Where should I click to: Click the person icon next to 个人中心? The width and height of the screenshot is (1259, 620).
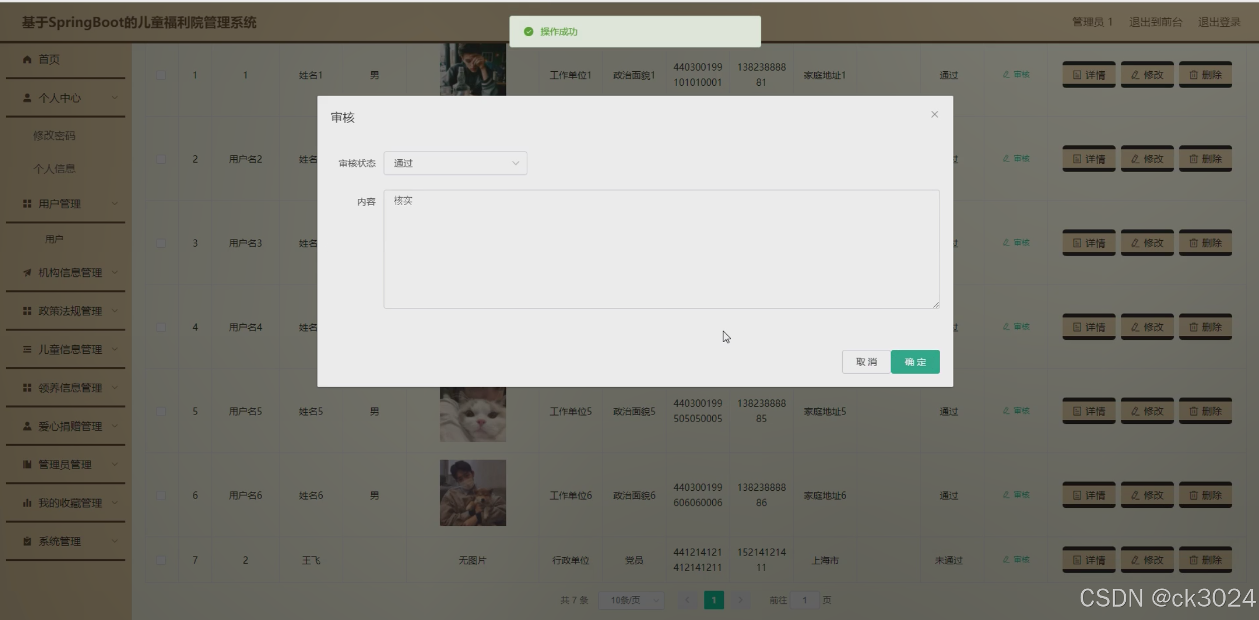click(27, 97)
